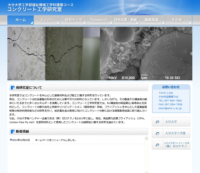Click the cracked concrete photo in the banner

coord(54,53)
